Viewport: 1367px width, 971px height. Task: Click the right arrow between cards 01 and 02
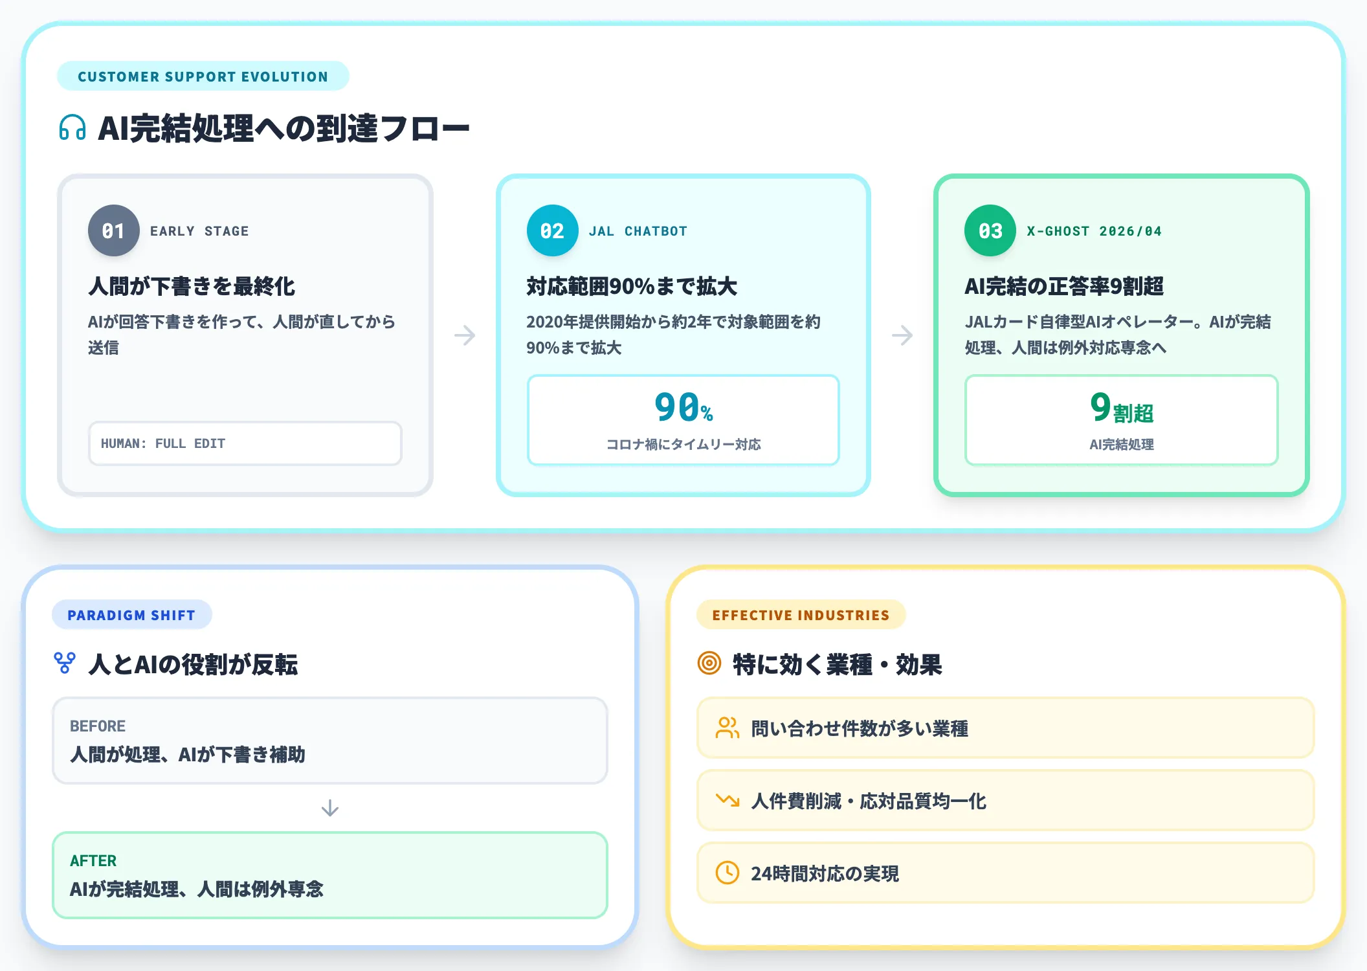click(465, 335)
